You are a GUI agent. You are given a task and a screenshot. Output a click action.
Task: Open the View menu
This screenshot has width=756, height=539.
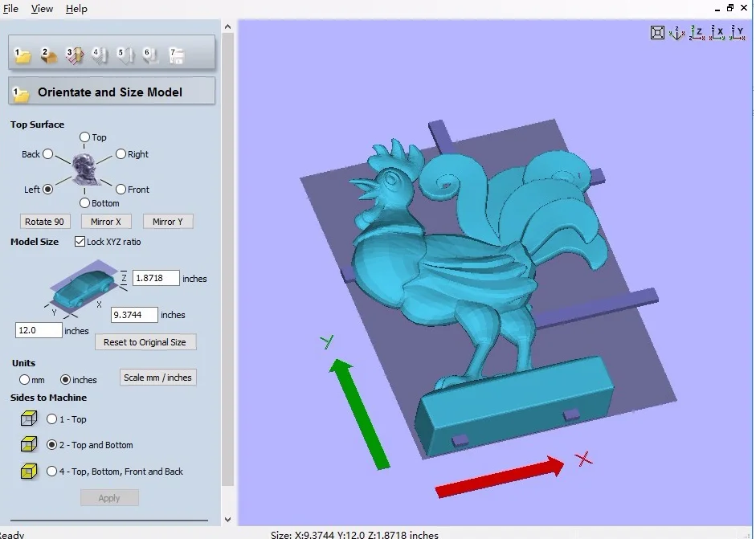[41, 9]
